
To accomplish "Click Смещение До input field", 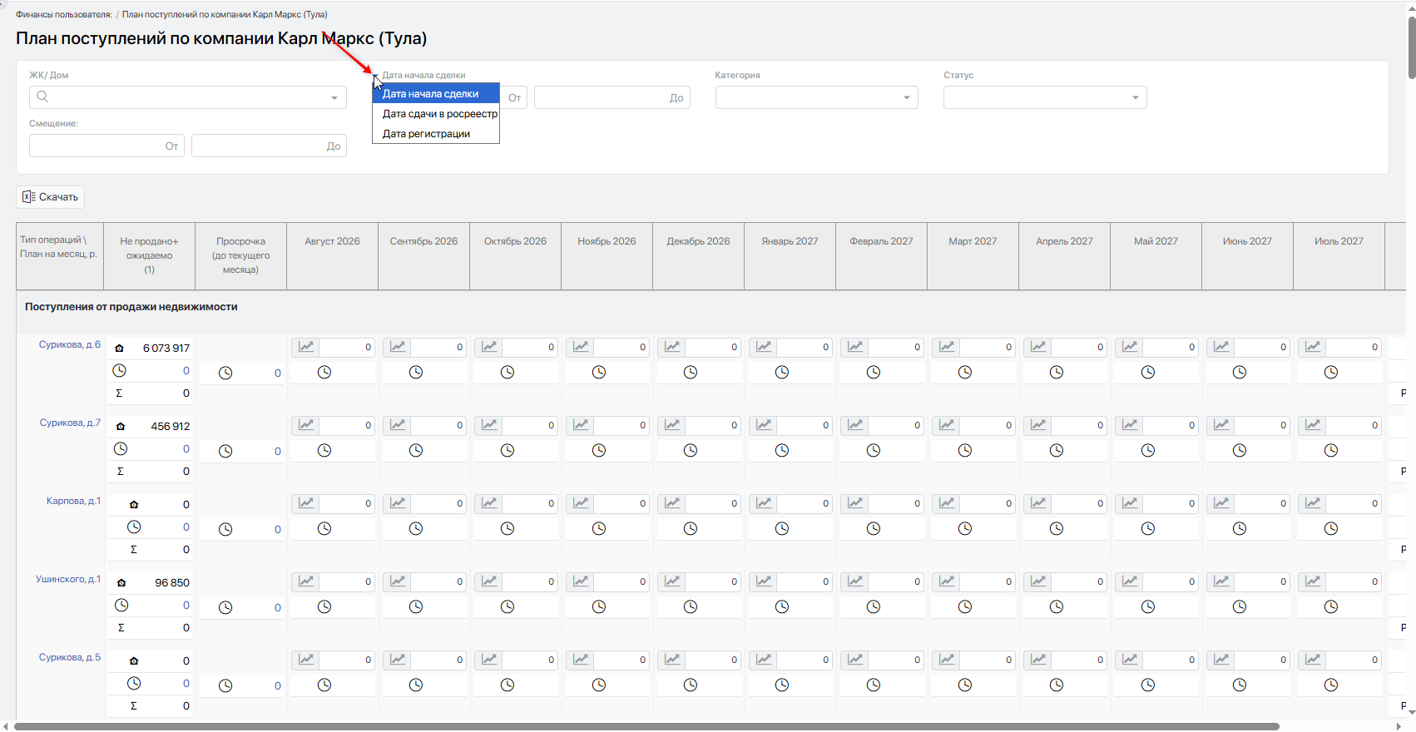I will (269, 146).
